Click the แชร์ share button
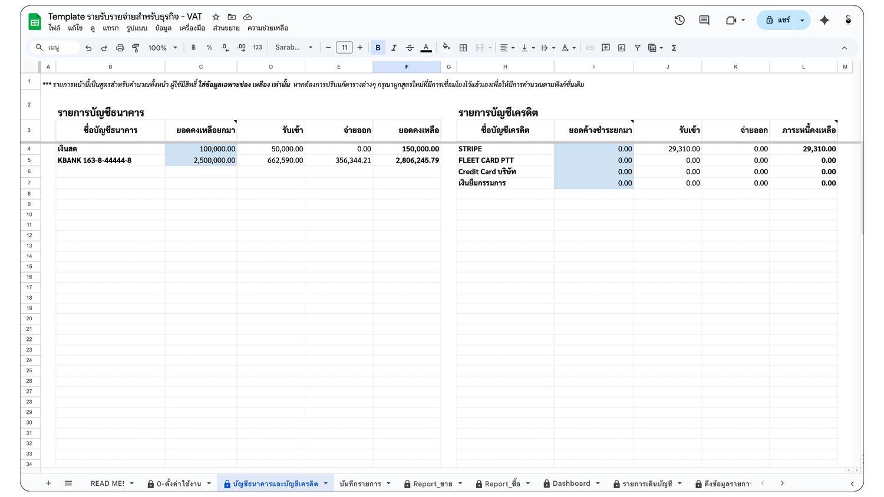 tap(777, 20)
